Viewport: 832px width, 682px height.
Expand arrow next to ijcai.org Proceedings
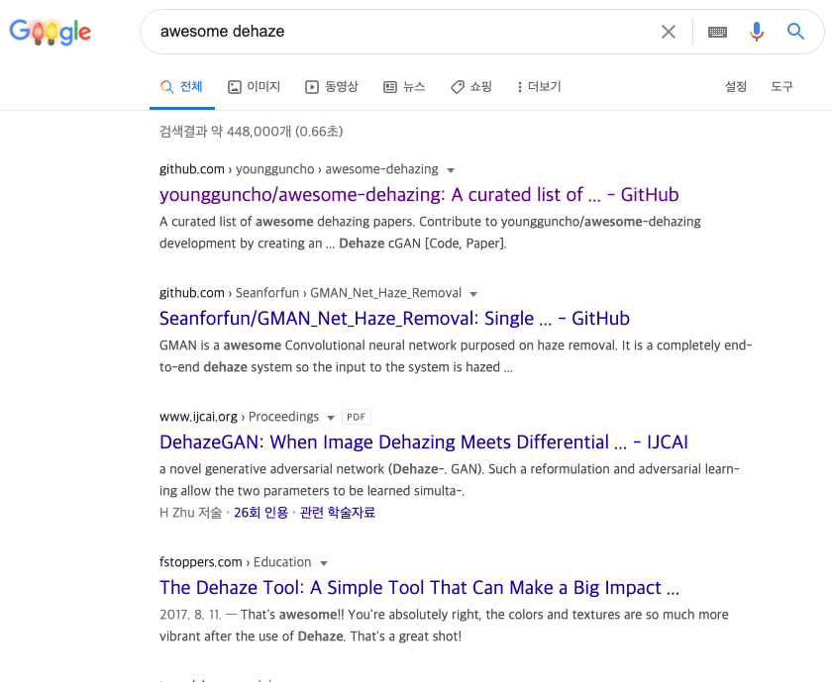(331, 418)
